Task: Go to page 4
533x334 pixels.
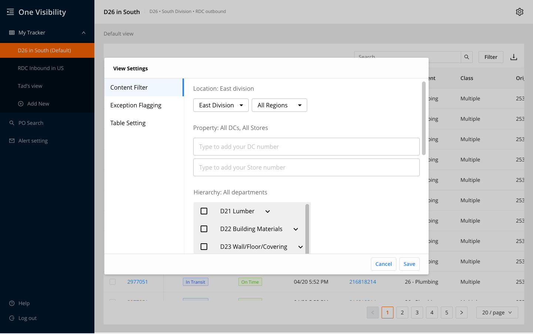Action: pos(432,313)
